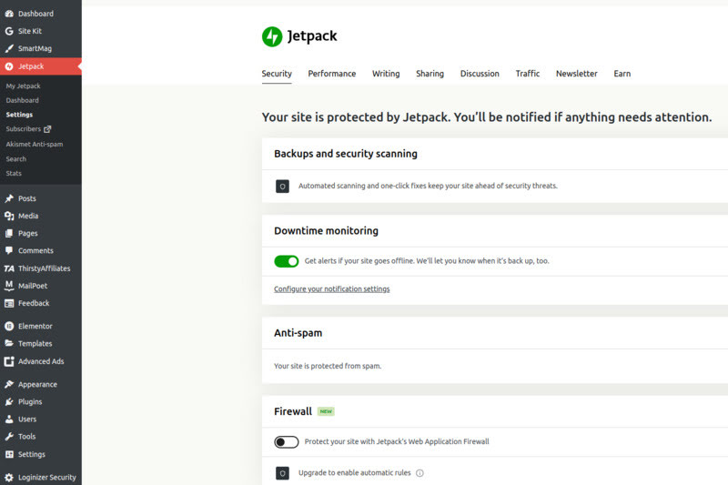
Task: Click Configure your notification settings link
Action: 332,288
